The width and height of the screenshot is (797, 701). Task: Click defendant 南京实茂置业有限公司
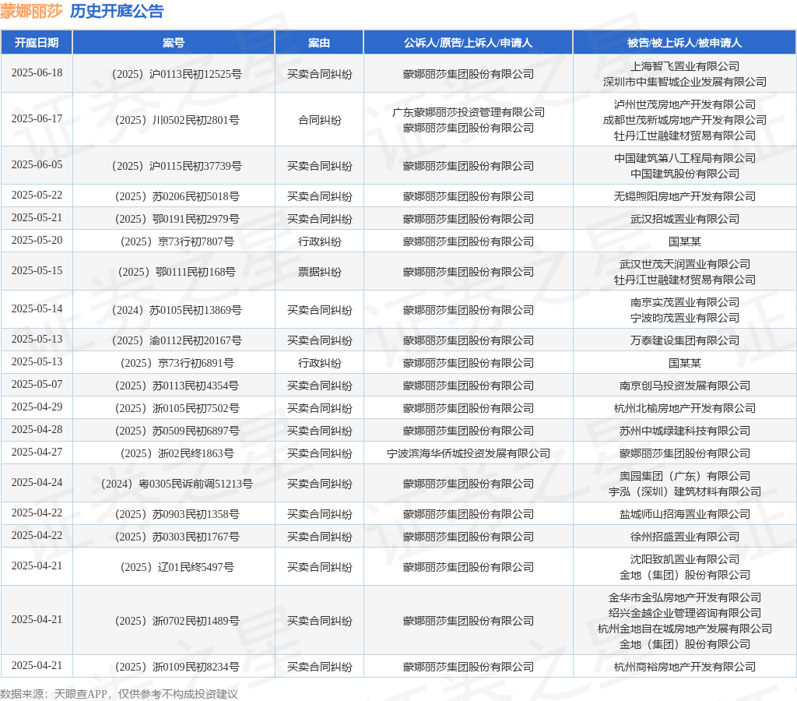click(x=685, y=302)
